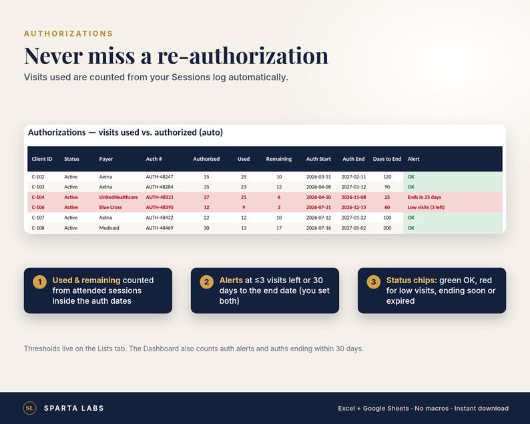Click the AUTHORIZATIONS section label

point(68,33)
